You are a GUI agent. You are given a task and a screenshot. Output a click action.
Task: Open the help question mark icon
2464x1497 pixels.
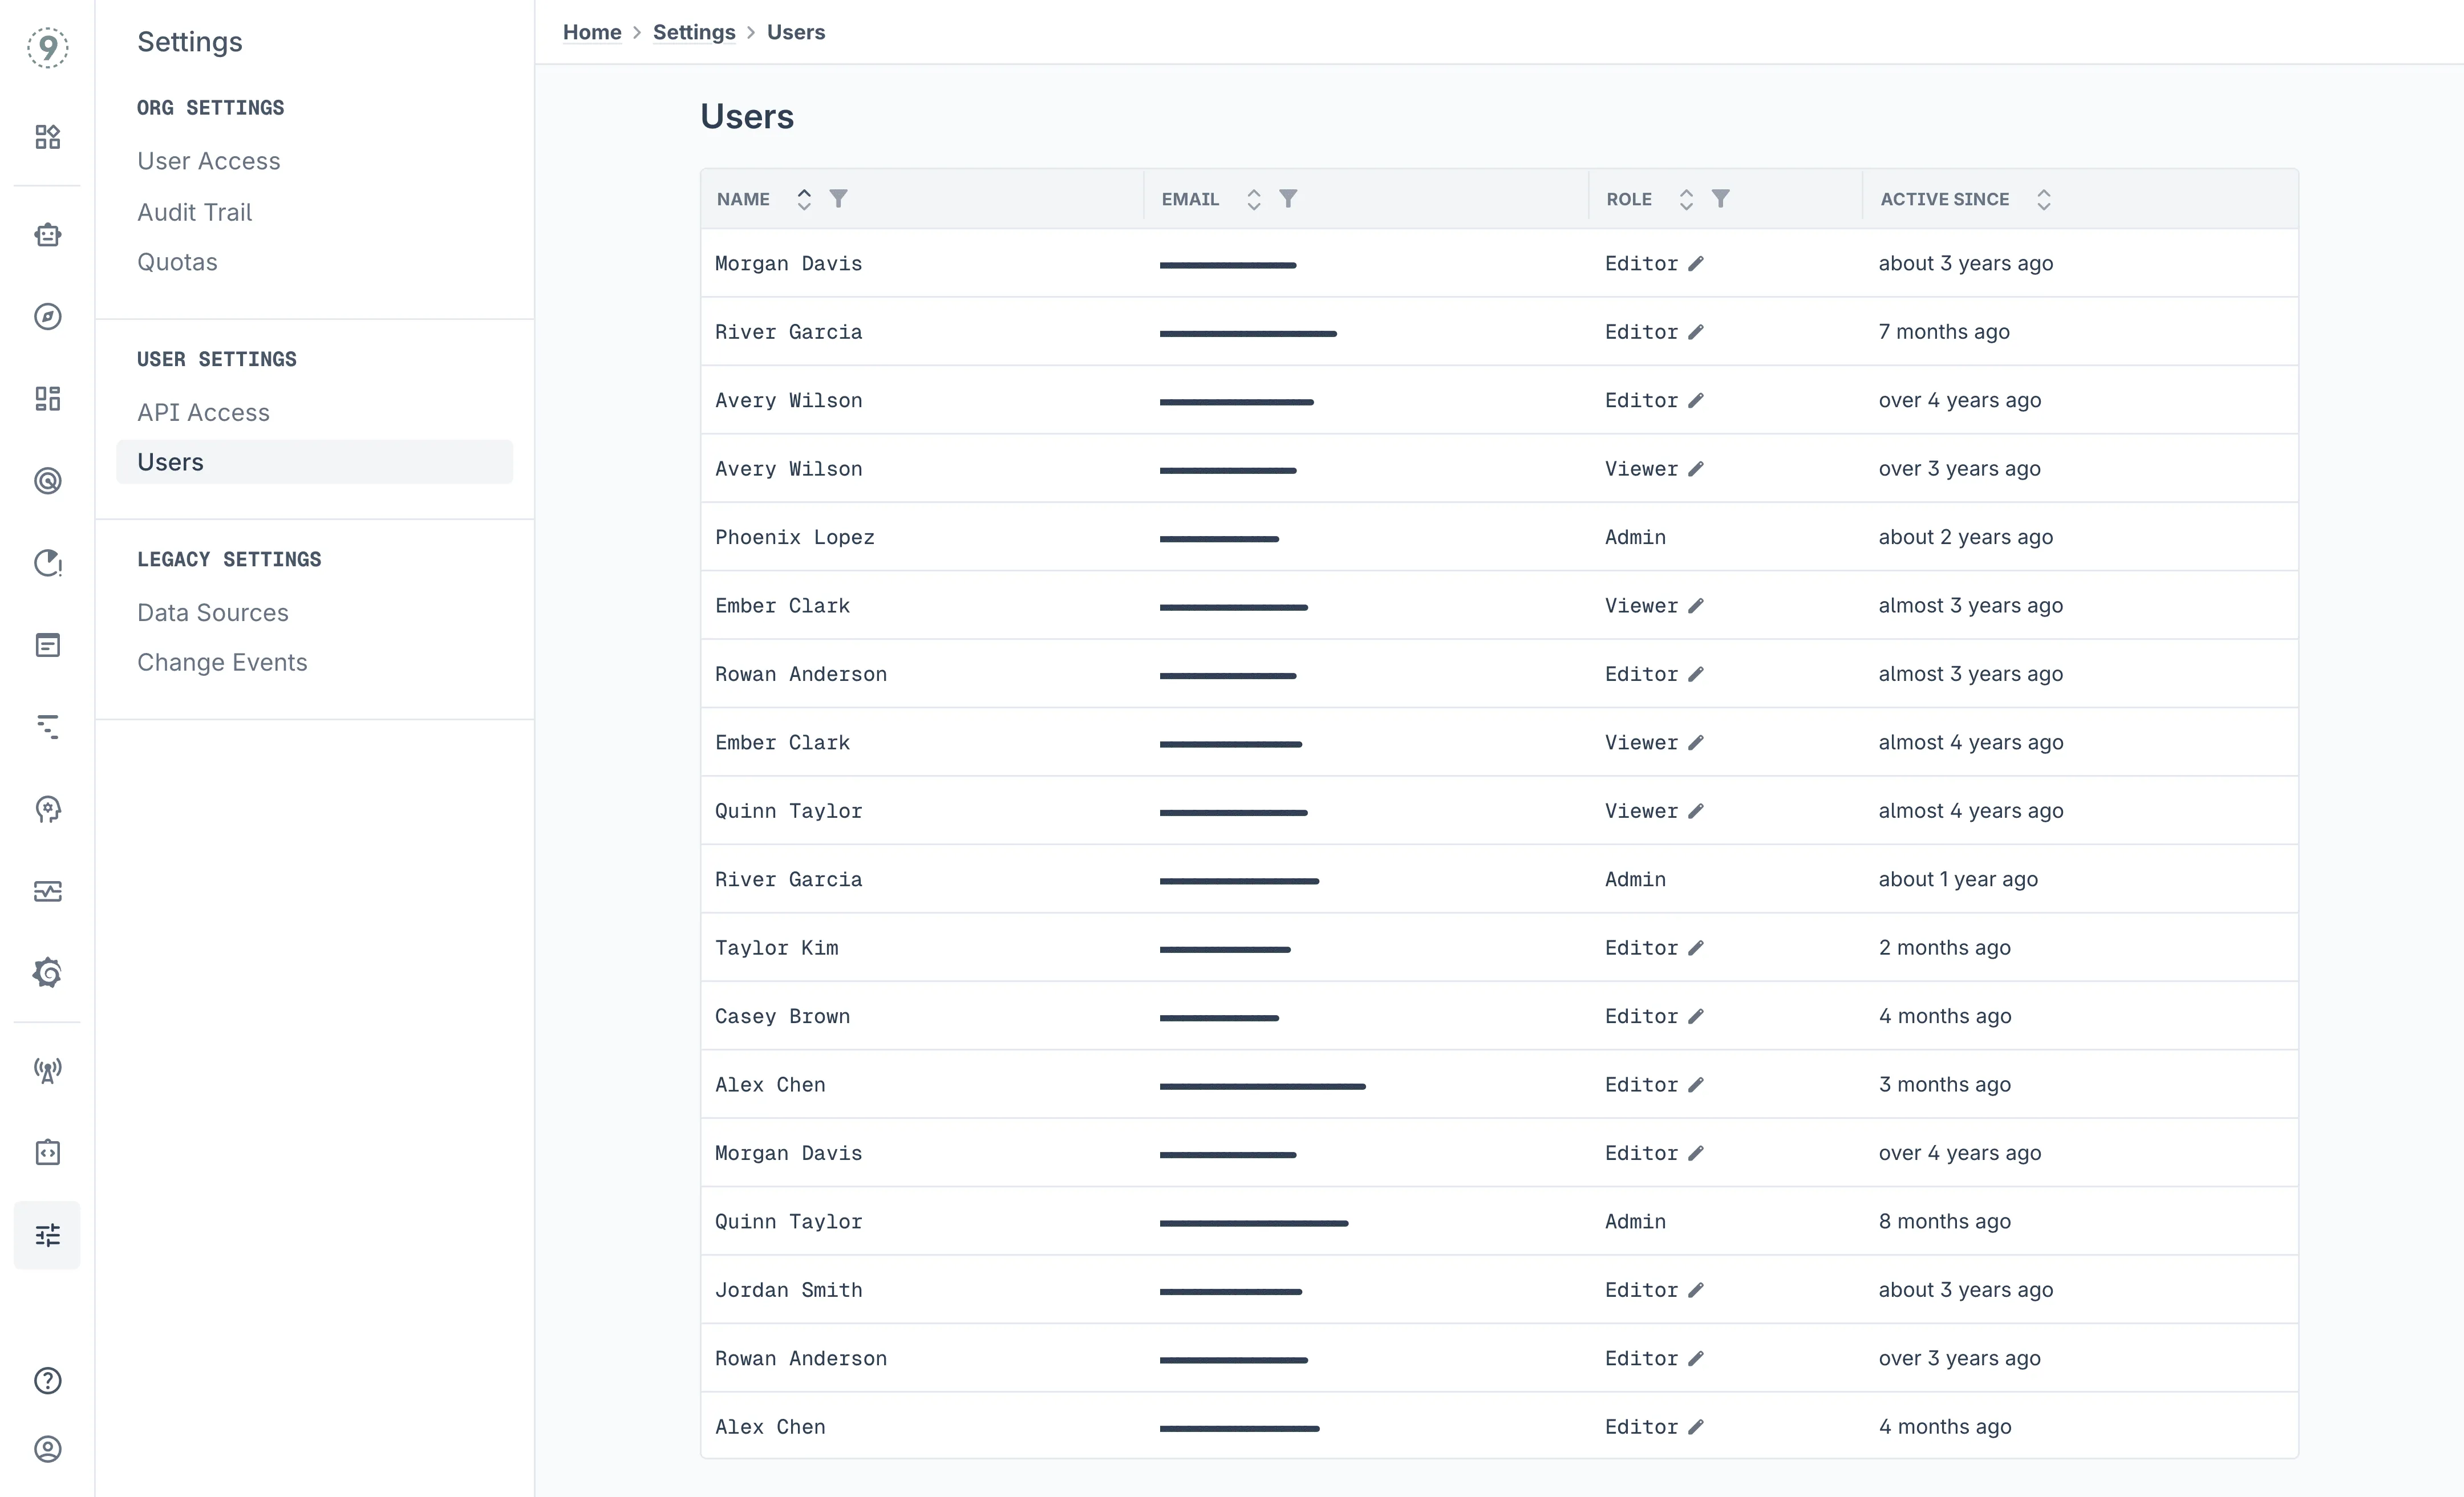click(x=47, y=1380)
